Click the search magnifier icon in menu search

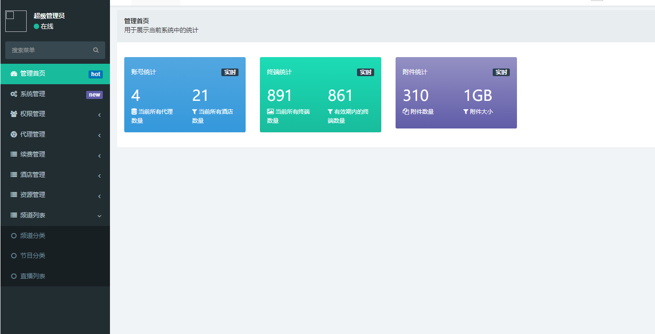point(96,50)
